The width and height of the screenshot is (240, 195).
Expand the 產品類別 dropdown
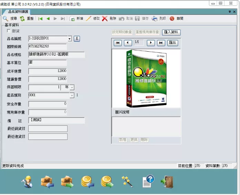coord(72,95)
